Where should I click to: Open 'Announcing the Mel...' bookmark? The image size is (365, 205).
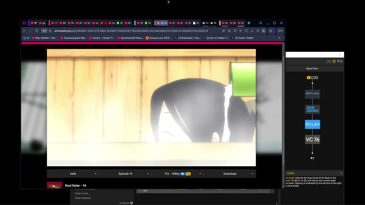[x=73, y=38]
